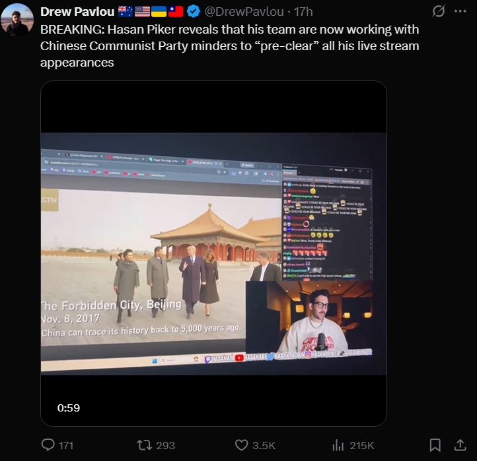Open the 17h timestamp link
This screenshot has width=477, height=461.
click(303, 12)
